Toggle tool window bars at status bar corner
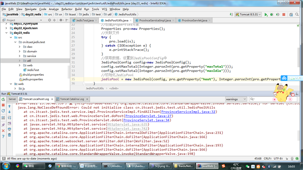 point(4,158)
